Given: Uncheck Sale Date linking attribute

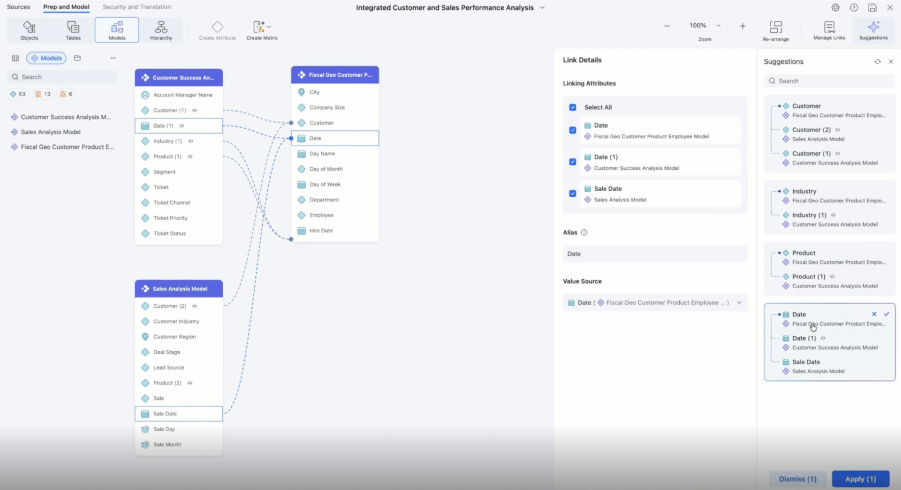Looking at the screenshot, I should [x=572, y=193].
